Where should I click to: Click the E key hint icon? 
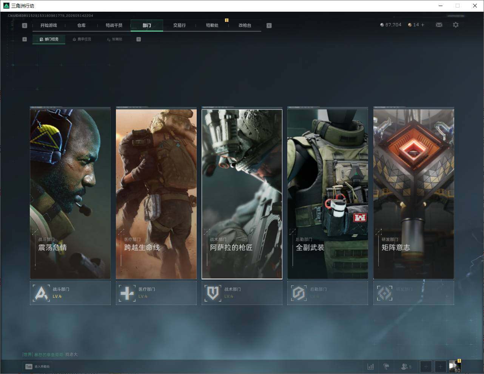[x=269, y=26]
